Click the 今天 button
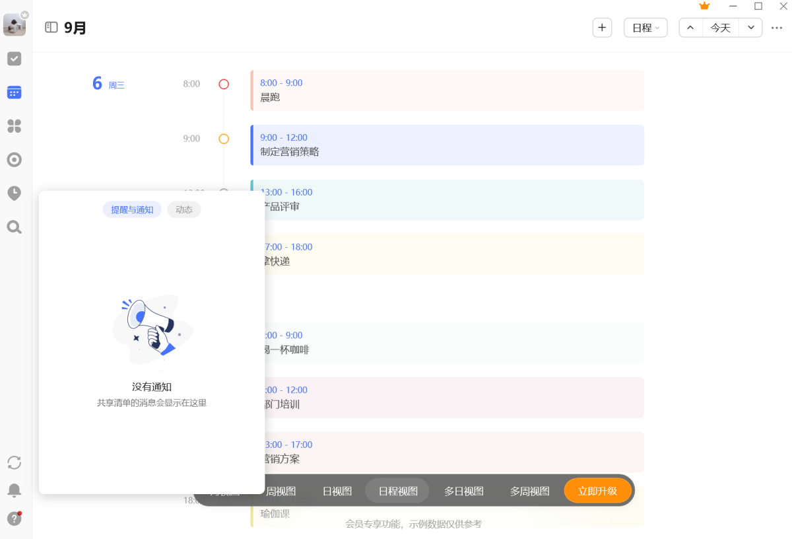Screen dimensions: 792x539 coord(721,28)
